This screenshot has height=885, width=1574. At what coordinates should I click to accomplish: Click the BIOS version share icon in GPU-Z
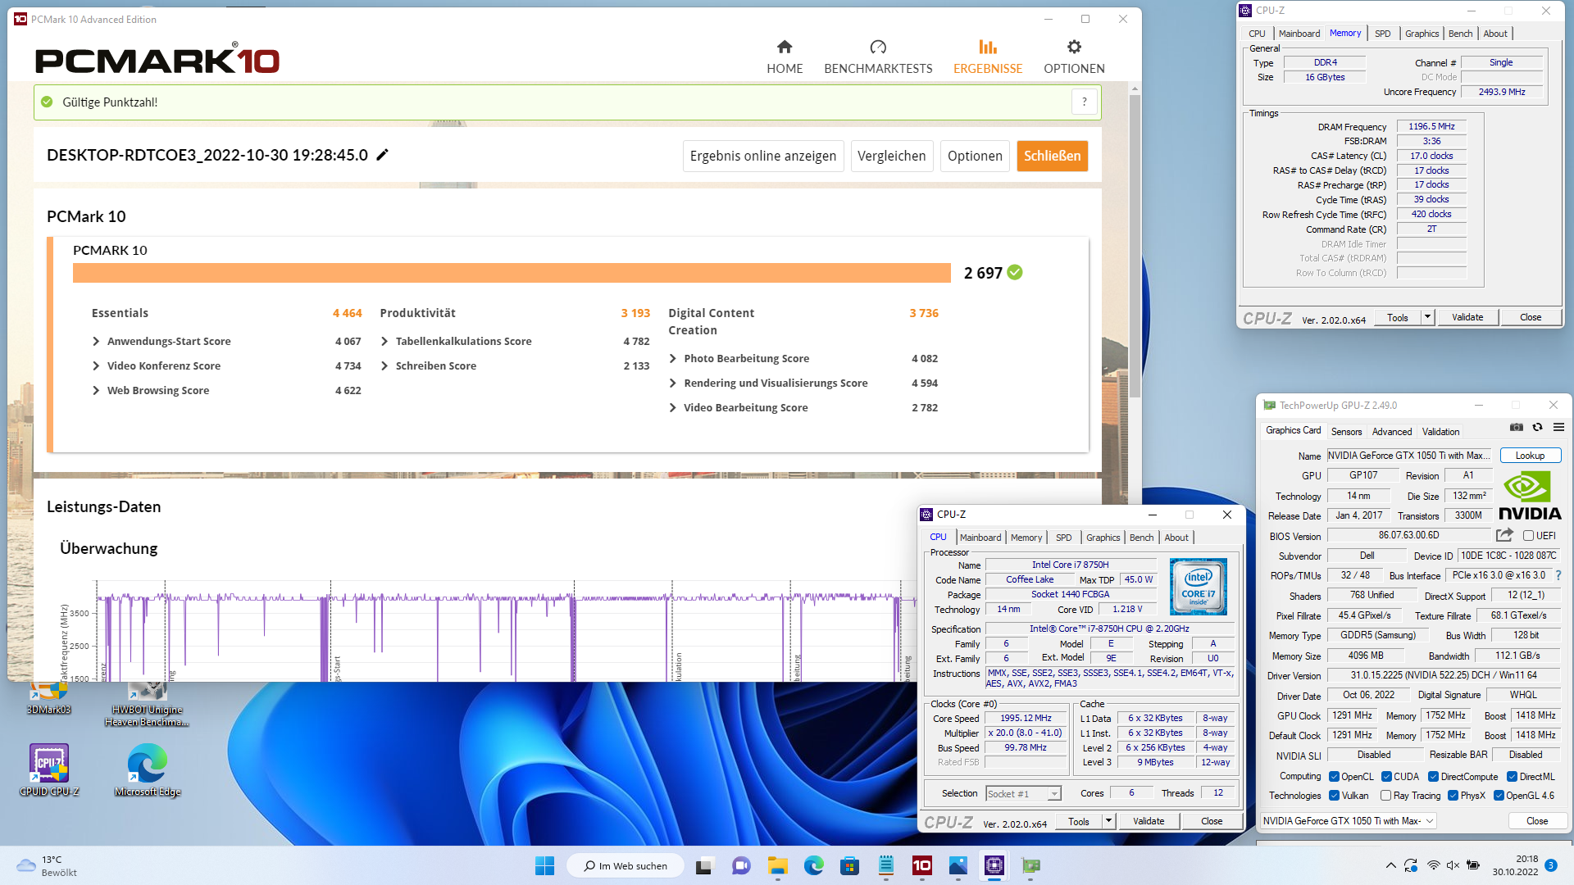point(1504,535)
